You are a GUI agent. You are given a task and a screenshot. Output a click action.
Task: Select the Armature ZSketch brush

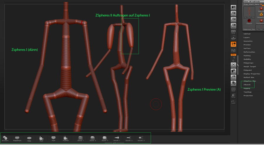pyautogui.click(x=5, y=138)
